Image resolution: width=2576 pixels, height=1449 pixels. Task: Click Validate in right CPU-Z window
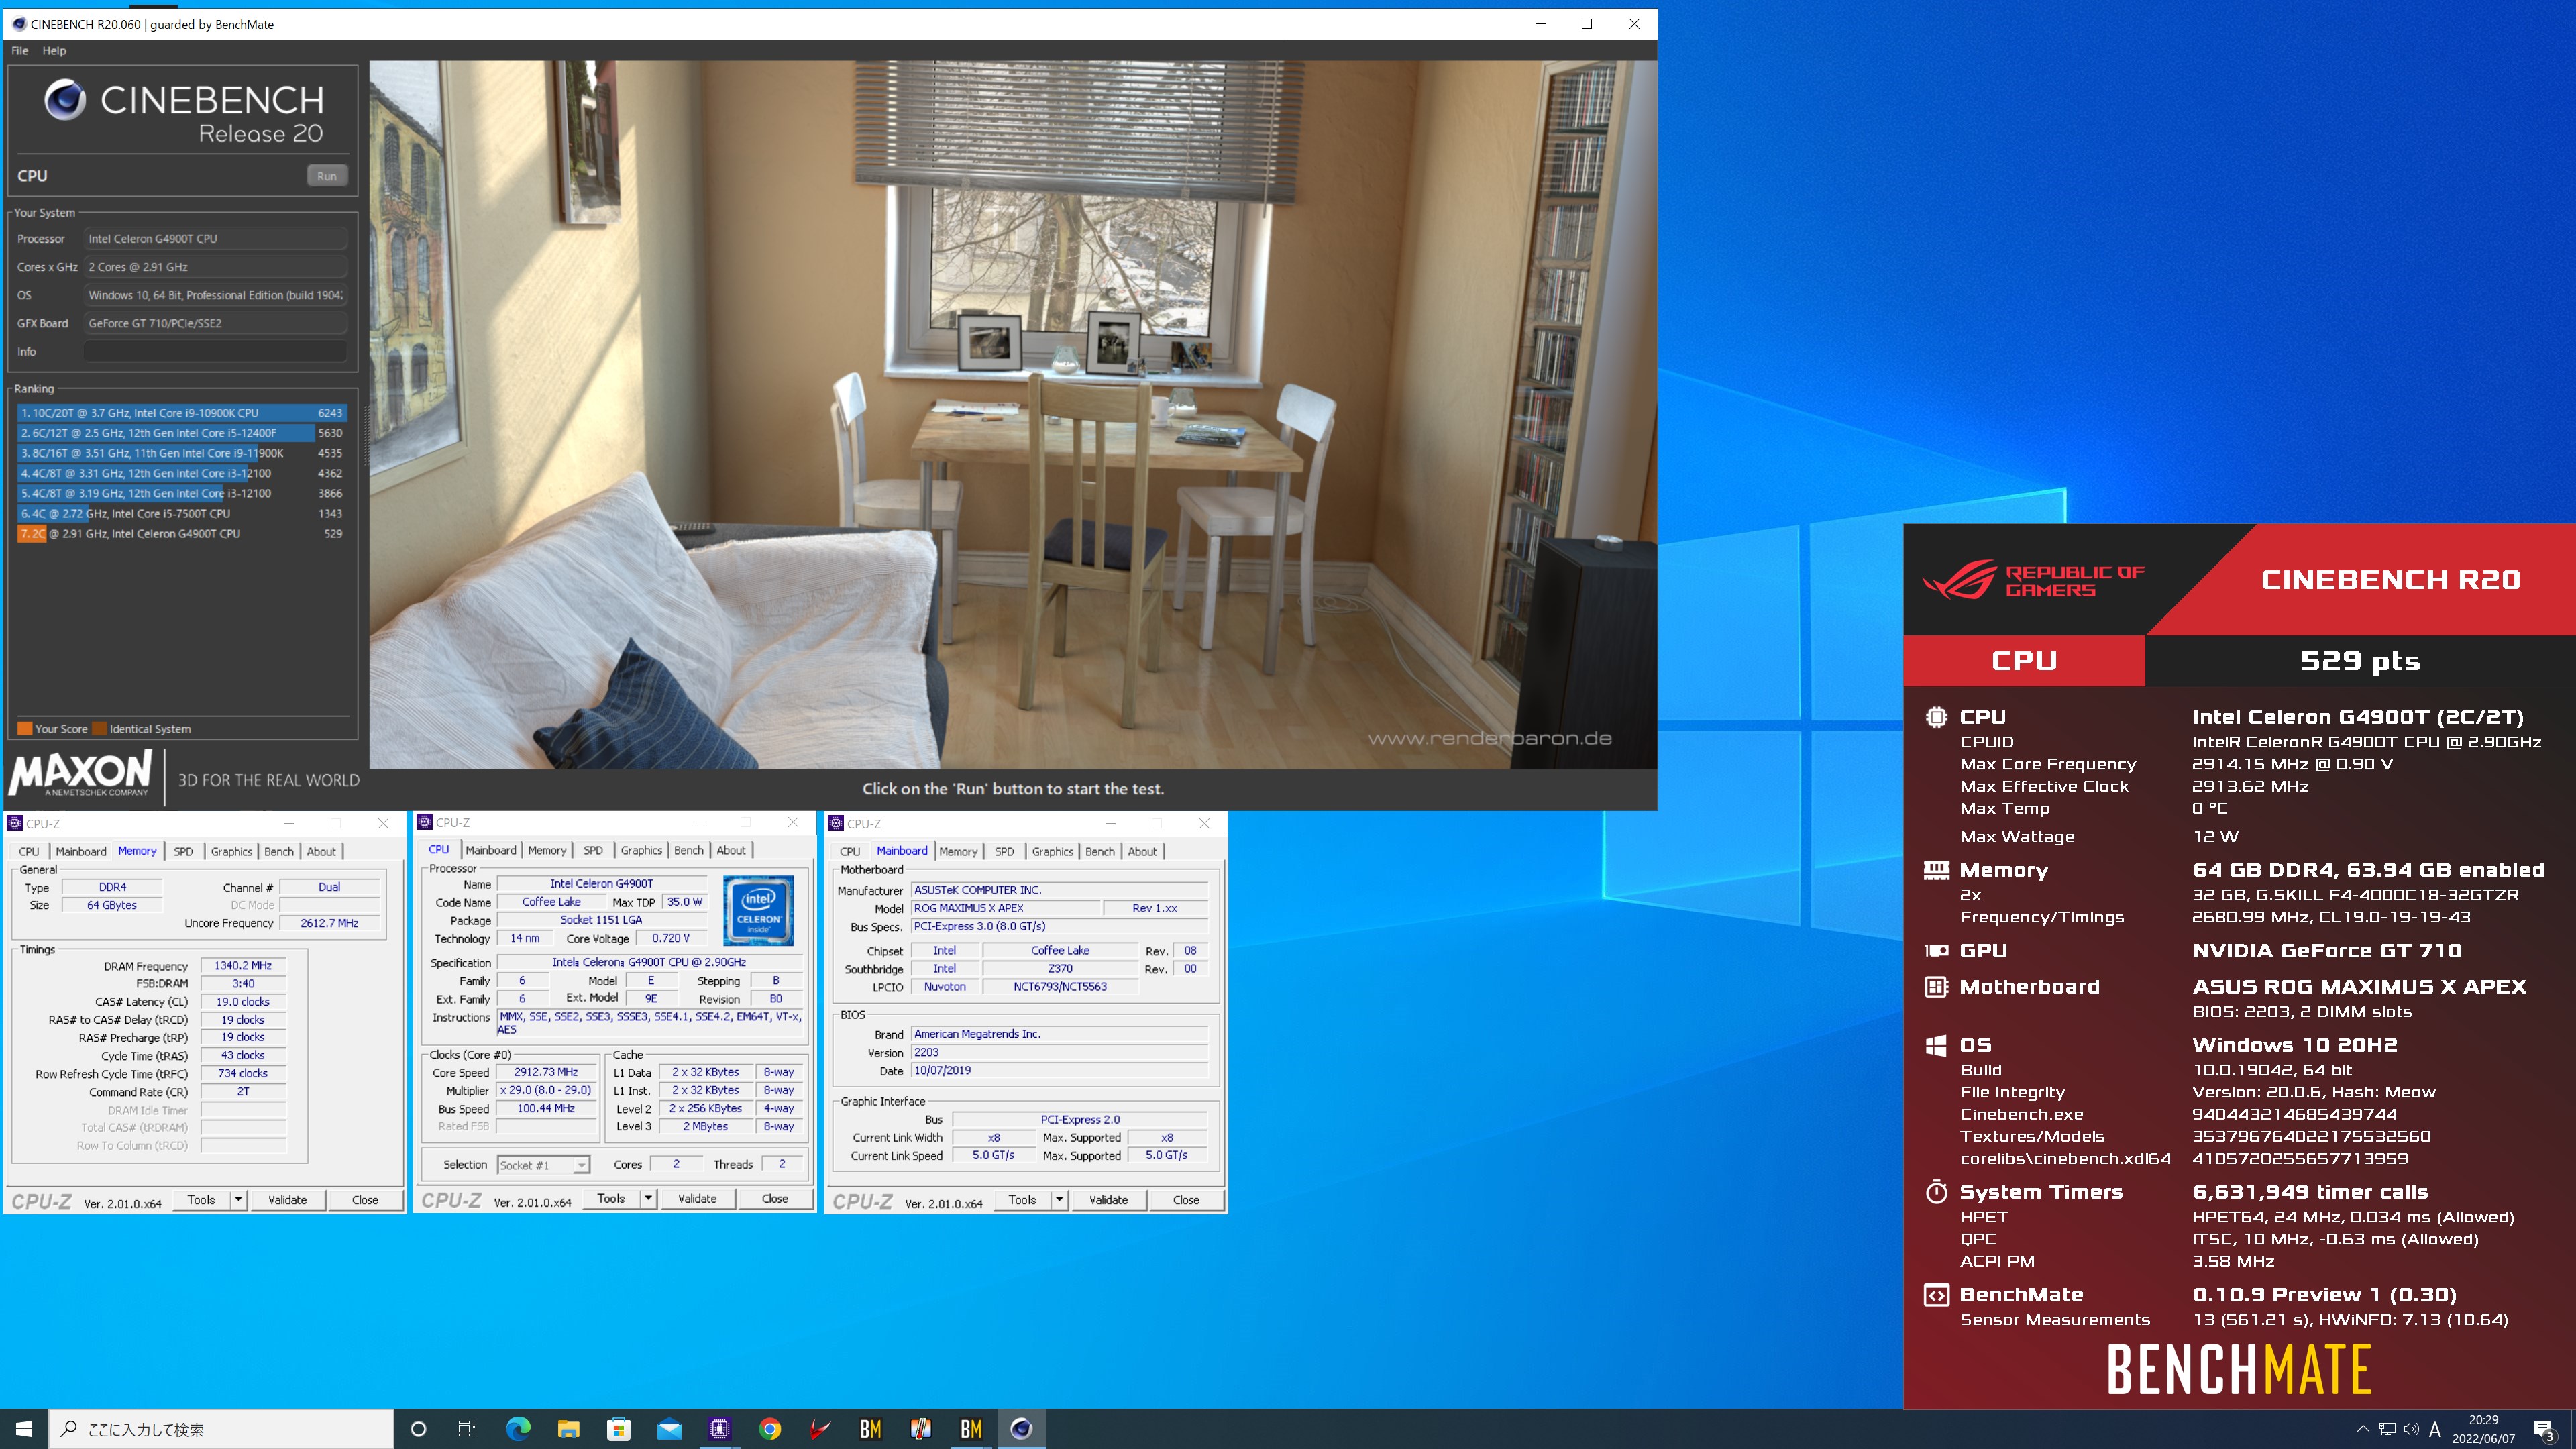click(x=1108, y=1200)
